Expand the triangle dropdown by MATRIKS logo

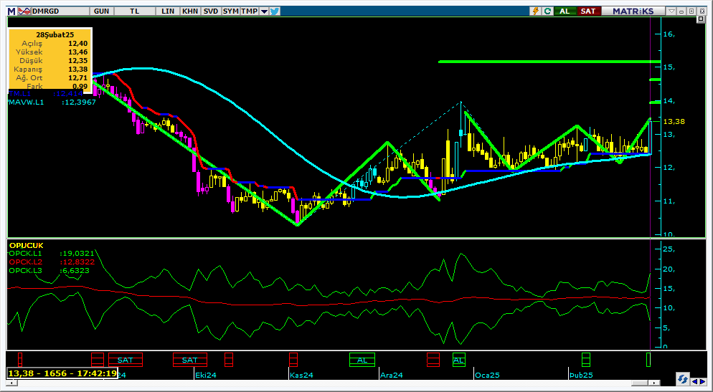pyautogui.click(x=671, y=11)
